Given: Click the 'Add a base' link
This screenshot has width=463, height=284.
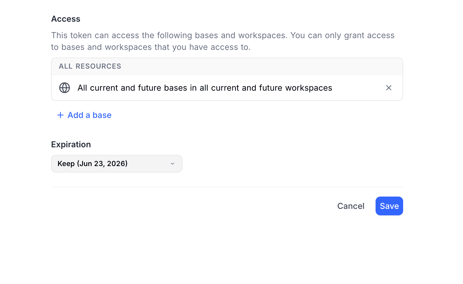Looking at the screenshot, I should (x=89, y=115).
